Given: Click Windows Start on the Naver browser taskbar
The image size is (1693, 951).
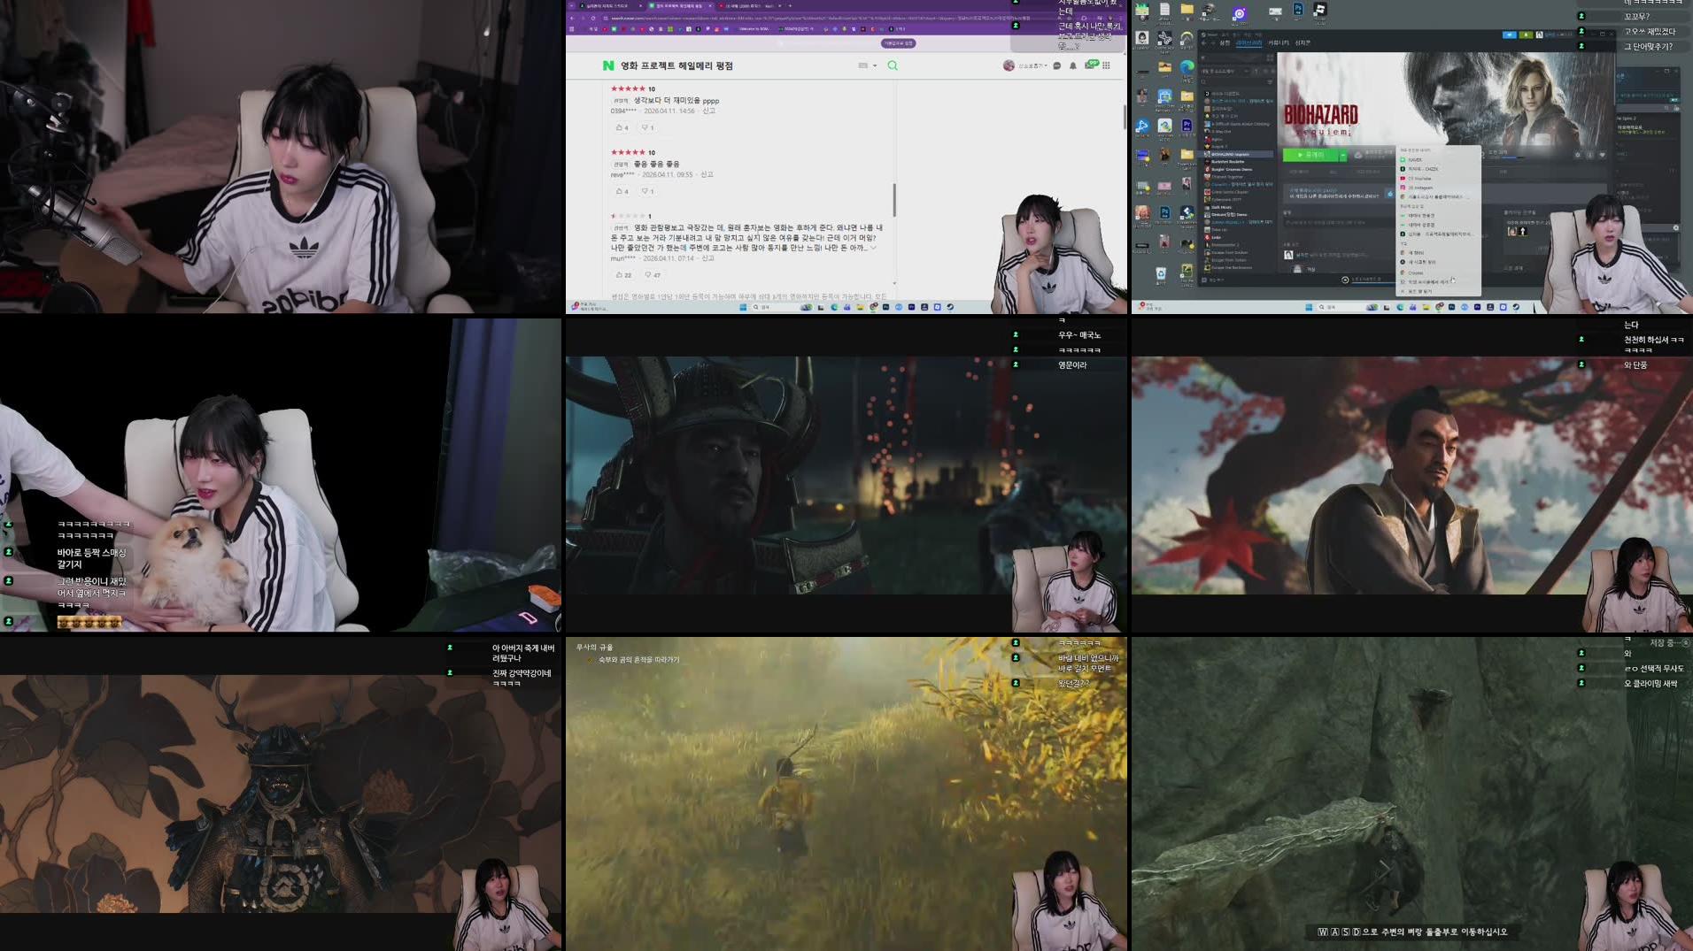Looking at the screenshot, I should coord(743,307).
